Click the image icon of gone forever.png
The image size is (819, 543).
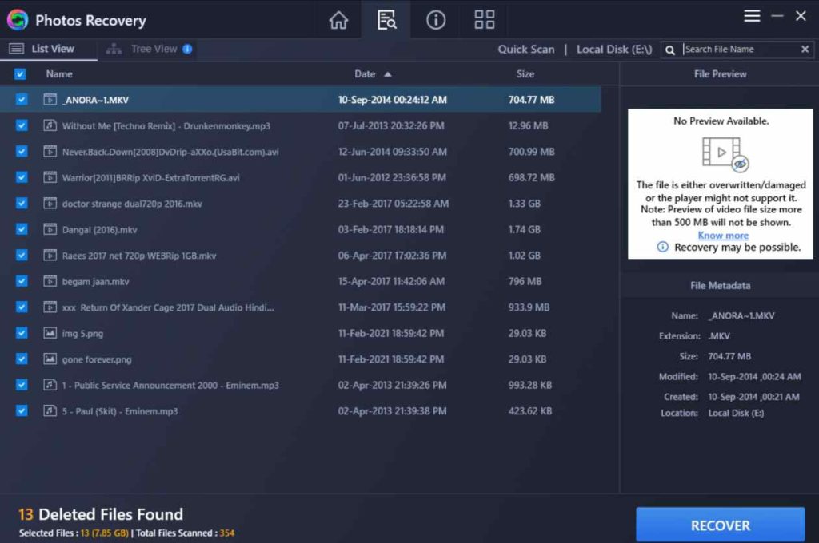click(x=50, y=359)
